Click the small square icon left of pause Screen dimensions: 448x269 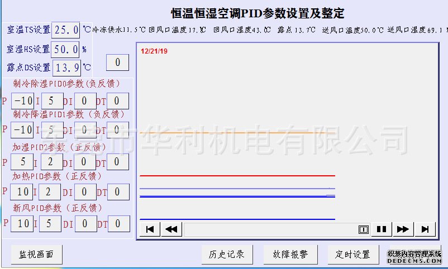363,229
